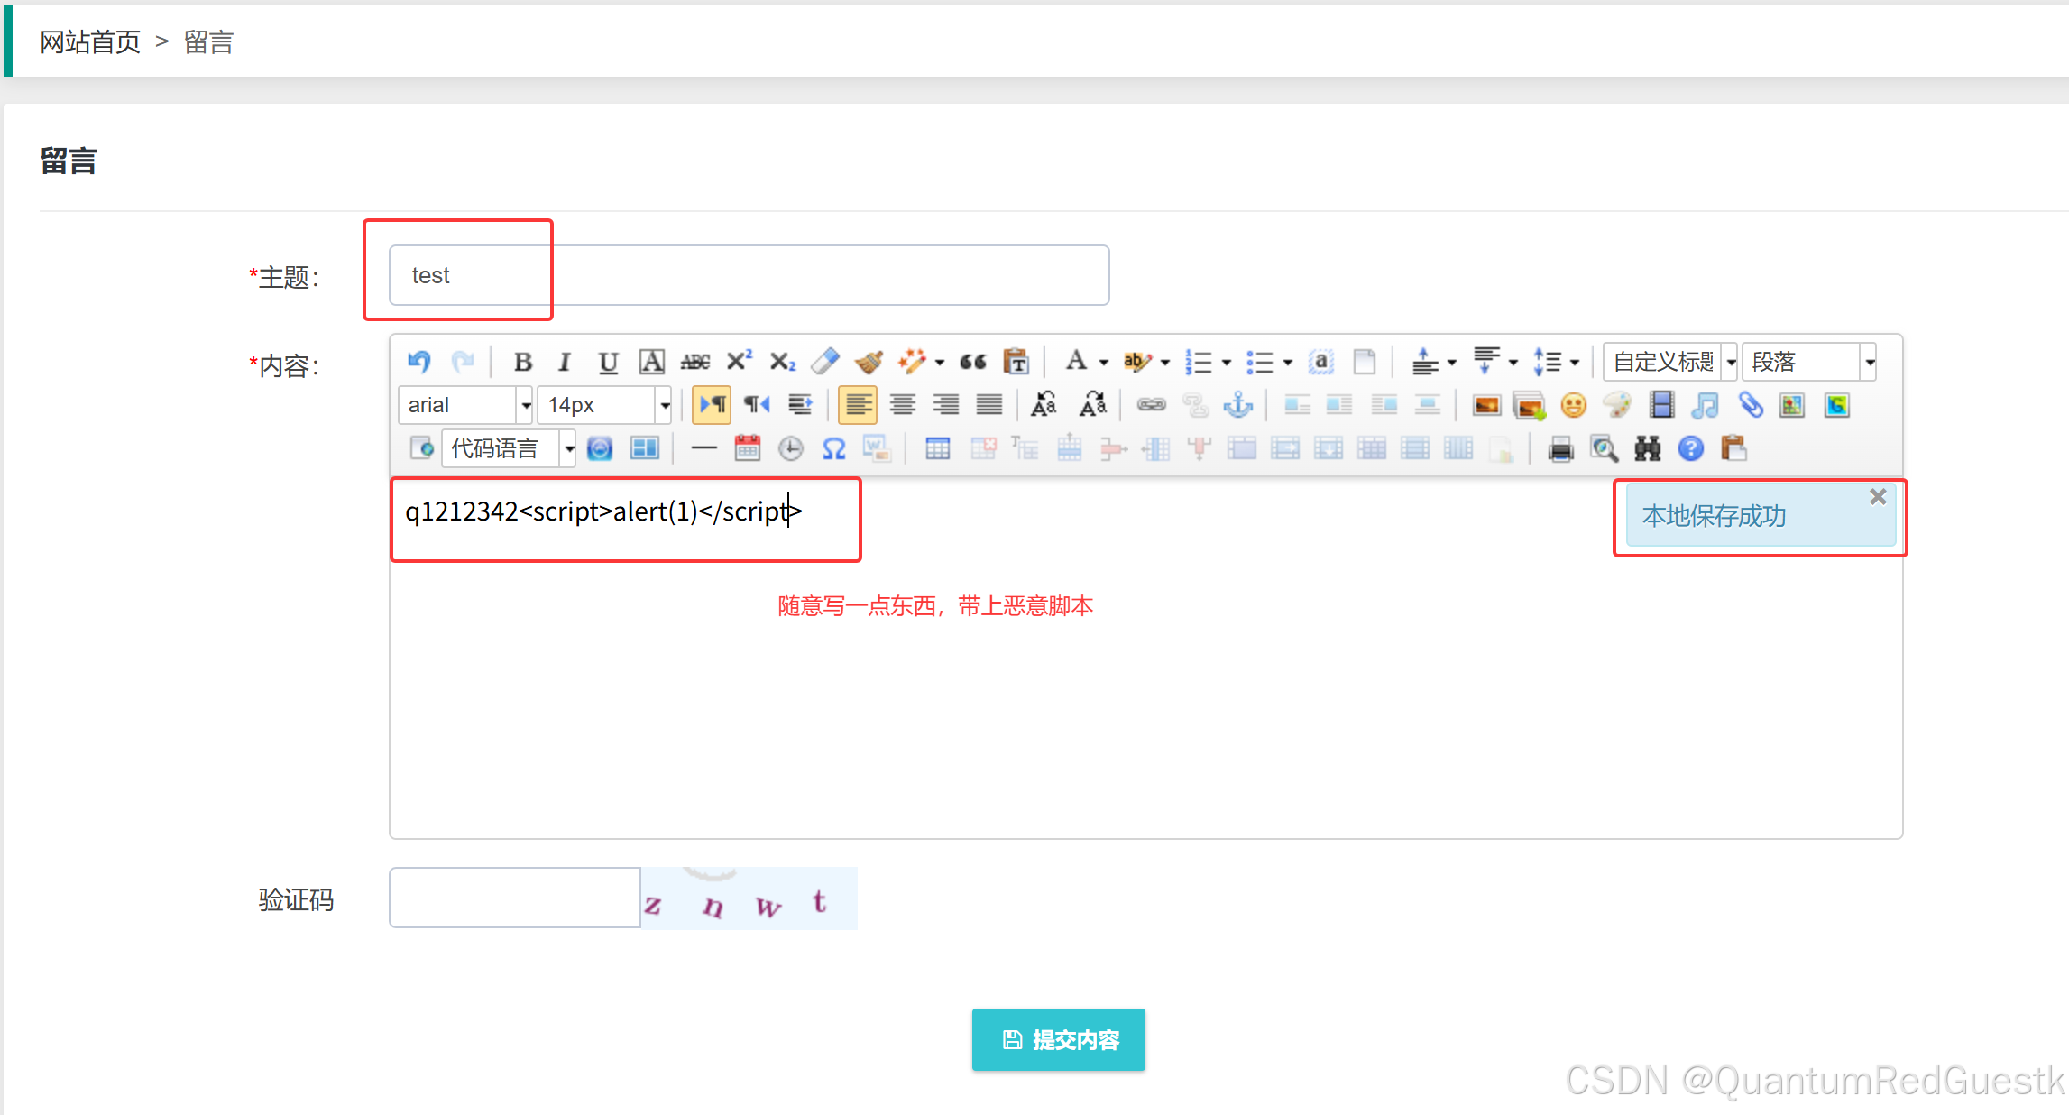
Task: Toggle center text alignment
Action: [902, 405]
